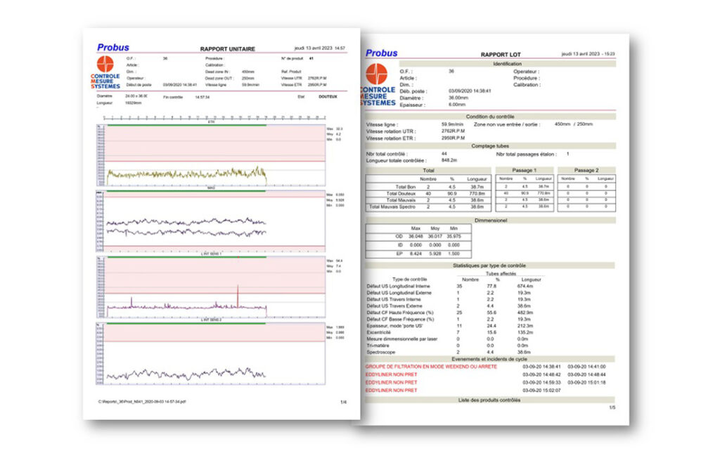Click the first EDDYLINER NON PRET event
Screen dimensions: 720x458
391,374
